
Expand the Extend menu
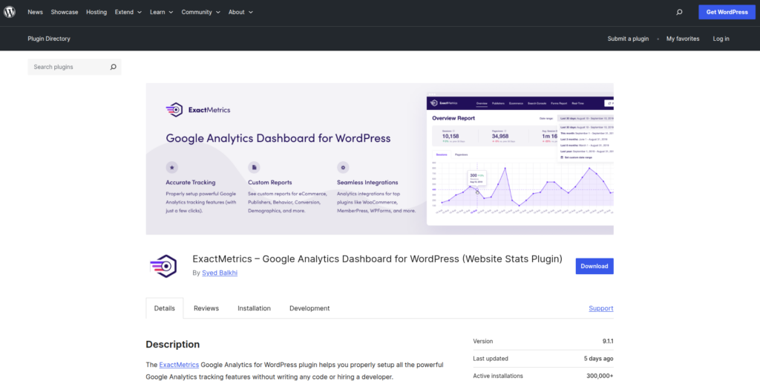tap(128, 12)
